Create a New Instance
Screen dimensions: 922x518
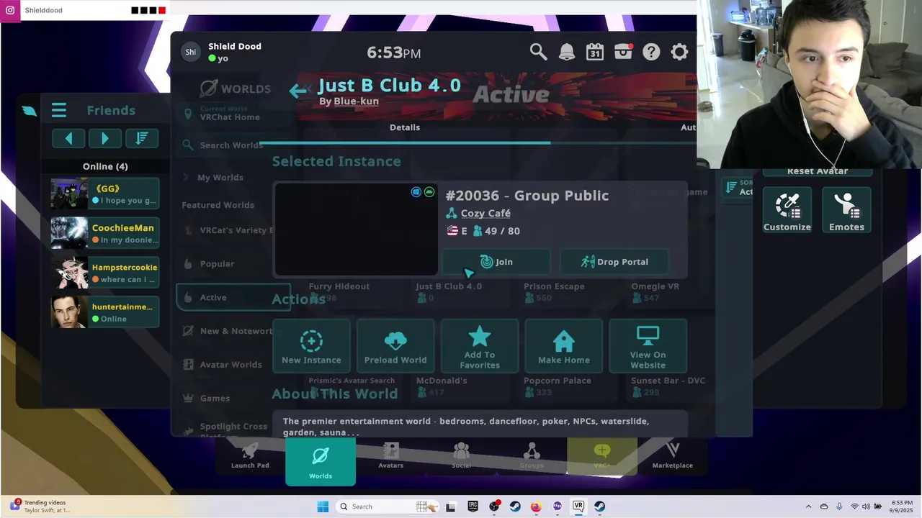pos(311,346)
